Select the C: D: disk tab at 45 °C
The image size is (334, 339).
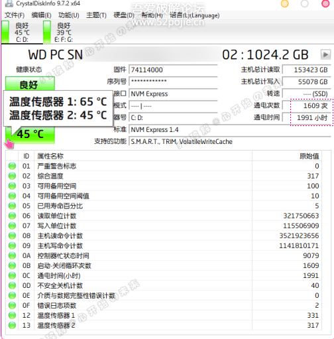click(x=22, y=33)
